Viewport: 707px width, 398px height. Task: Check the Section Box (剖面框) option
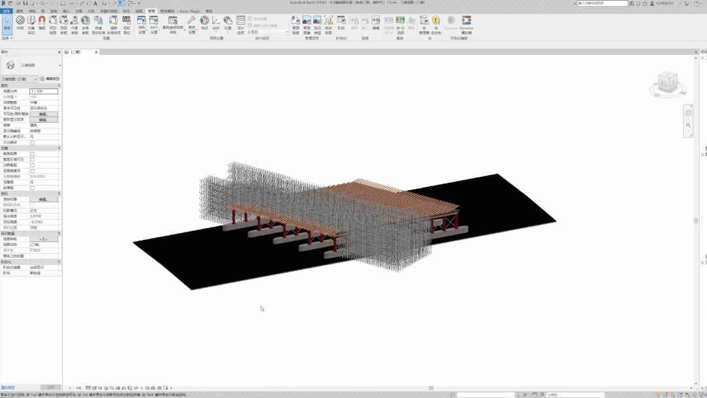point(32,188)
